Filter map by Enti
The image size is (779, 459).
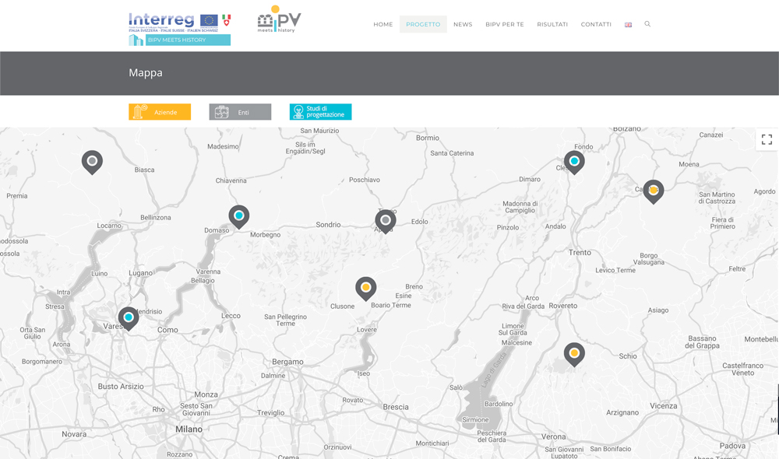240,112
